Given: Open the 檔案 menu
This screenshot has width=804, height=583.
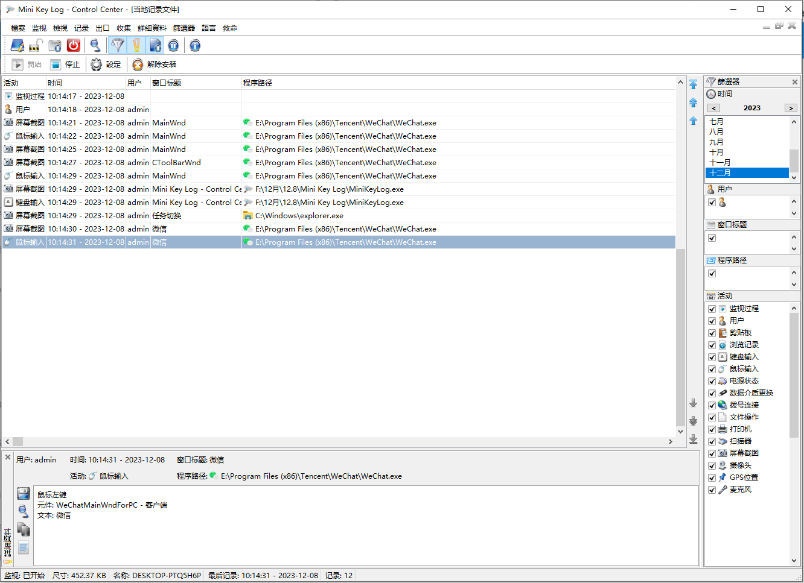Looking at the screenshot, I should click(x=18, y=28).
